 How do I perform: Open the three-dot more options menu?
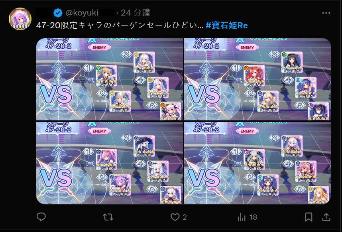tap(326, 13)
